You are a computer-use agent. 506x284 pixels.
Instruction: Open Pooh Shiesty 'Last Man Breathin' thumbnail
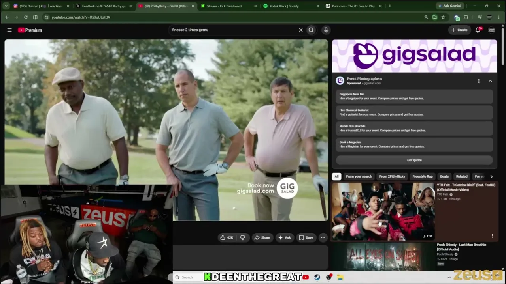(383, 256)
